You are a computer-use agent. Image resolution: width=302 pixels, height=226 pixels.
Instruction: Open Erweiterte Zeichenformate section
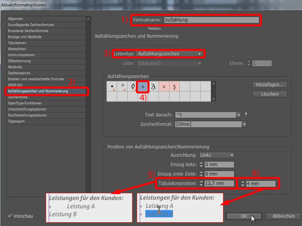coord(46,31)
